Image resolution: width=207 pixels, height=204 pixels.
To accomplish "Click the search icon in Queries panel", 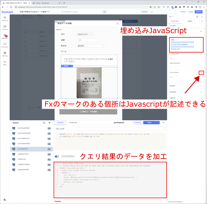I will pyautogui.click(x=44, y=123).
